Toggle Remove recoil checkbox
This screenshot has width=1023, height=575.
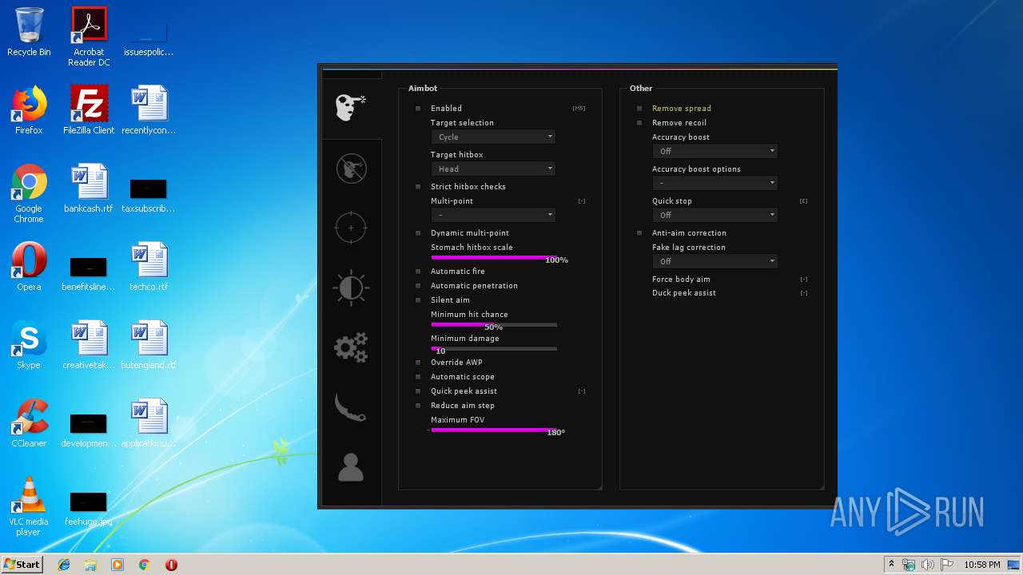pos(639,122)
